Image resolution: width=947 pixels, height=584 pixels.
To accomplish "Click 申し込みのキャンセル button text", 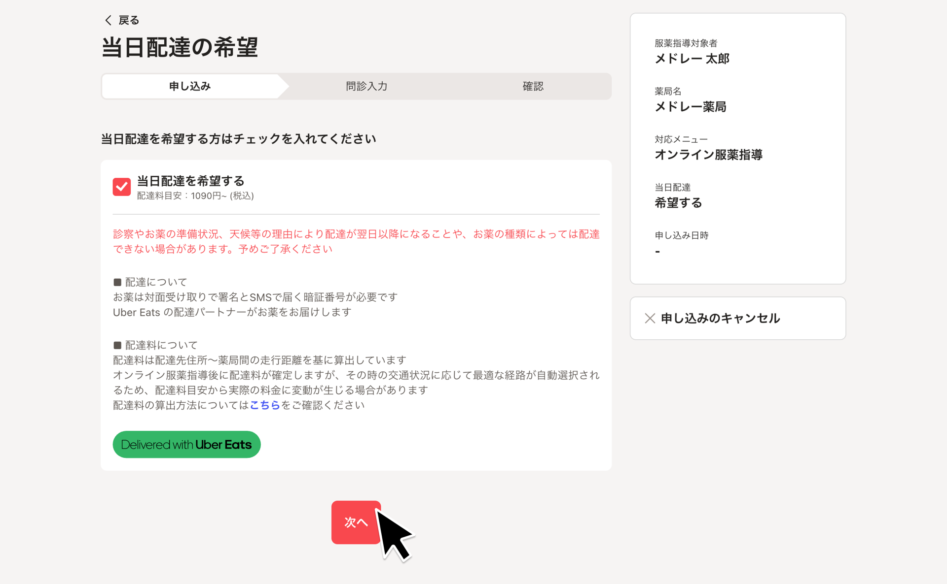I will click(720, 319).
